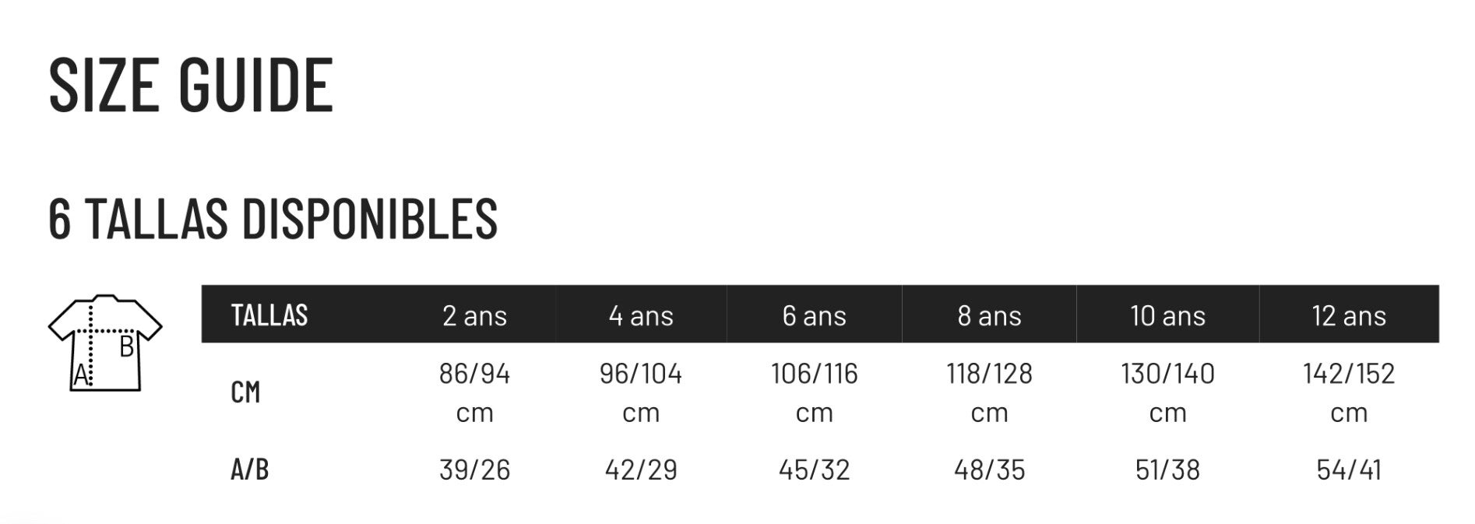Viewport: 1475px width, 524px height.
Task: Click the 86/94 cm height cell
Action: coord(474,392)
